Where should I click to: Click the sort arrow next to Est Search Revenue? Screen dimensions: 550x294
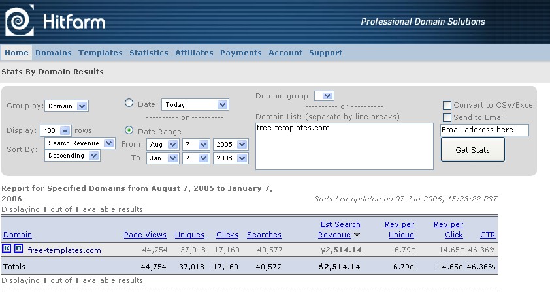(x=357, y=235)
